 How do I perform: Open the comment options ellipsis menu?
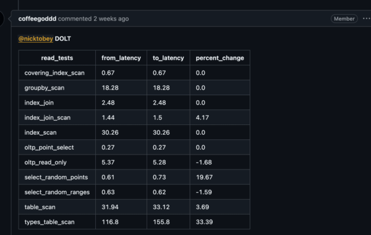(367, 19)
